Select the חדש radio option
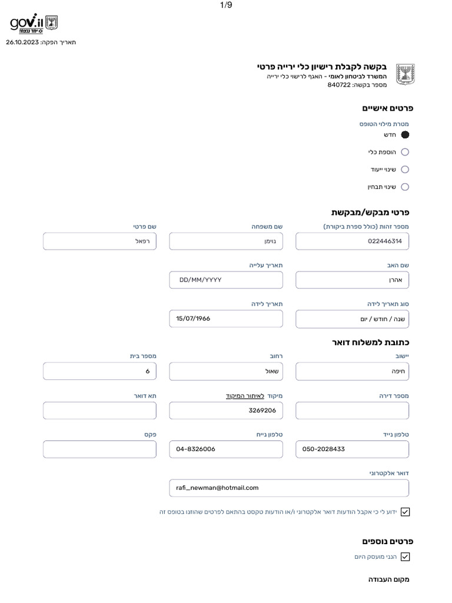Screen dimensions: 452x603 tap(405, 135)
